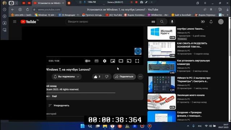Screen dimensions: 231x130
Task: Dislike the video with thumbs down
Action: [x=107, y=77]
